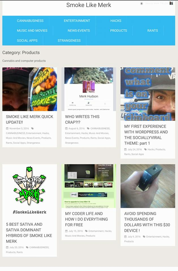Click tag icon on July 20, 2016 post
Viewport: 178px width, 271px height.
pos(27,247)
